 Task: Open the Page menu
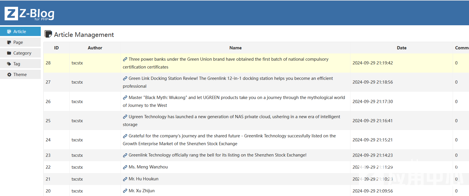[x=20, y=42]
